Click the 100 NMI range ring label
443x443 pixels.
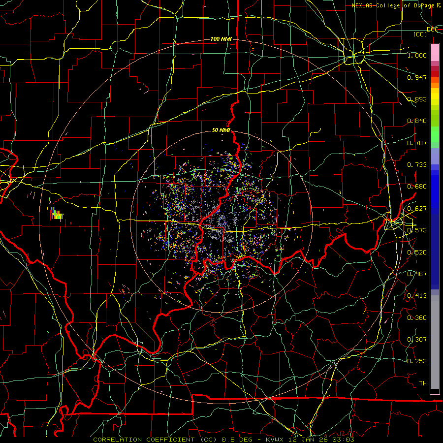(221, 39)
